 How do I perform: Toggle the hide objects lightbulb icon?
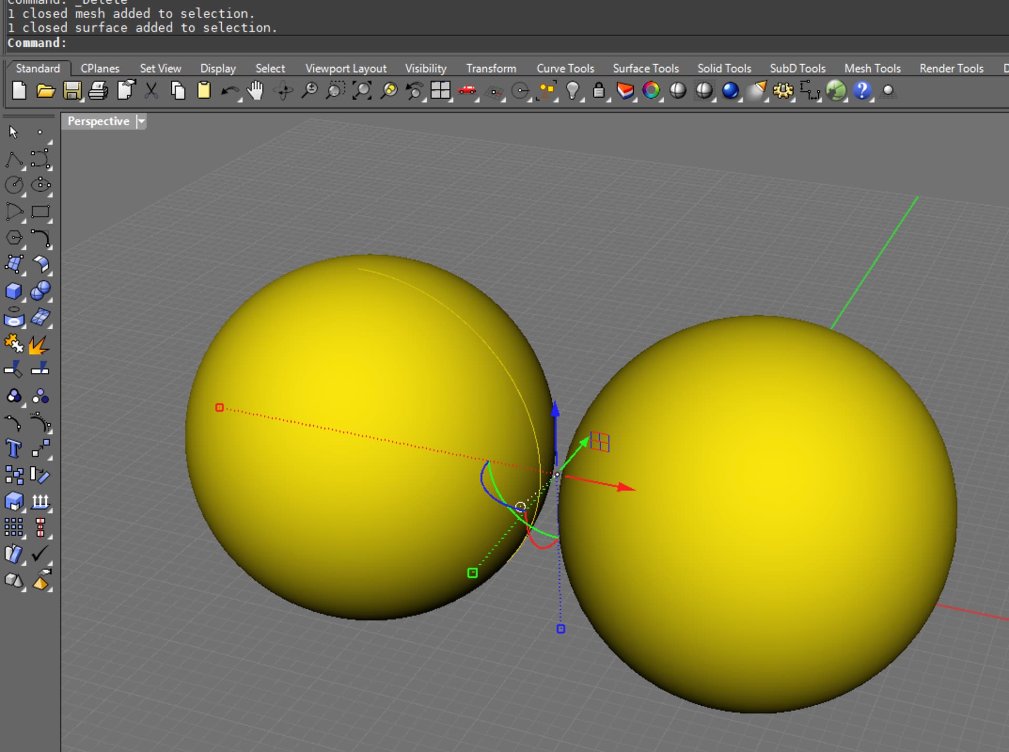(572, 91)
